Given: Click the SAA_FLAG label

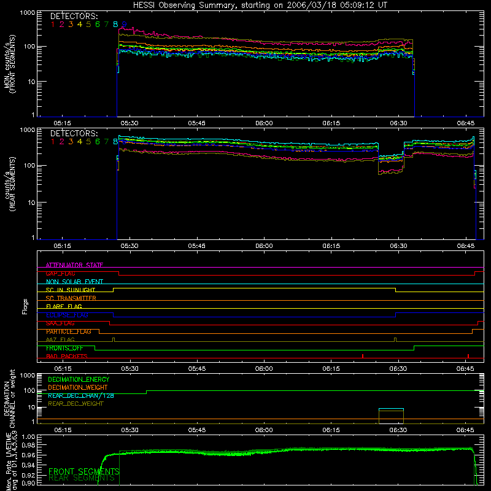Looking at the screenshot, I should click(x=60, y=323).
